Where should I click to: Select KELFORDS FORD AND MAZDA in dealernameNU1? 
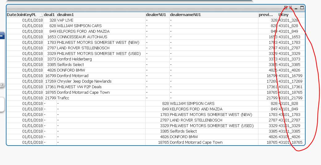pos(196,109)
